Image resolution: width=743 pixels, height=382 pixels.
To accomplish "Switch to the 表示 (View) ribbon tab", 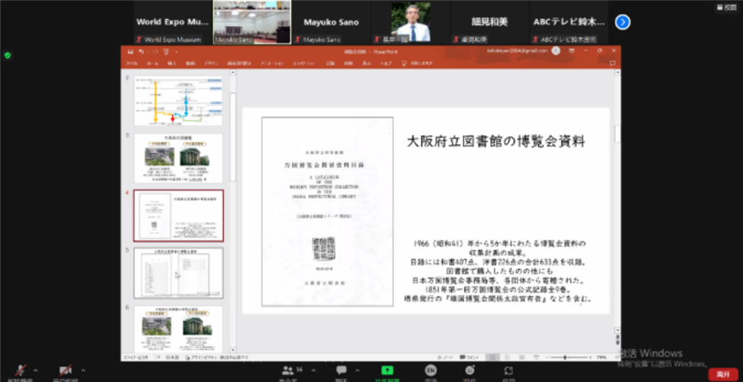I will [x=366, y=63].
